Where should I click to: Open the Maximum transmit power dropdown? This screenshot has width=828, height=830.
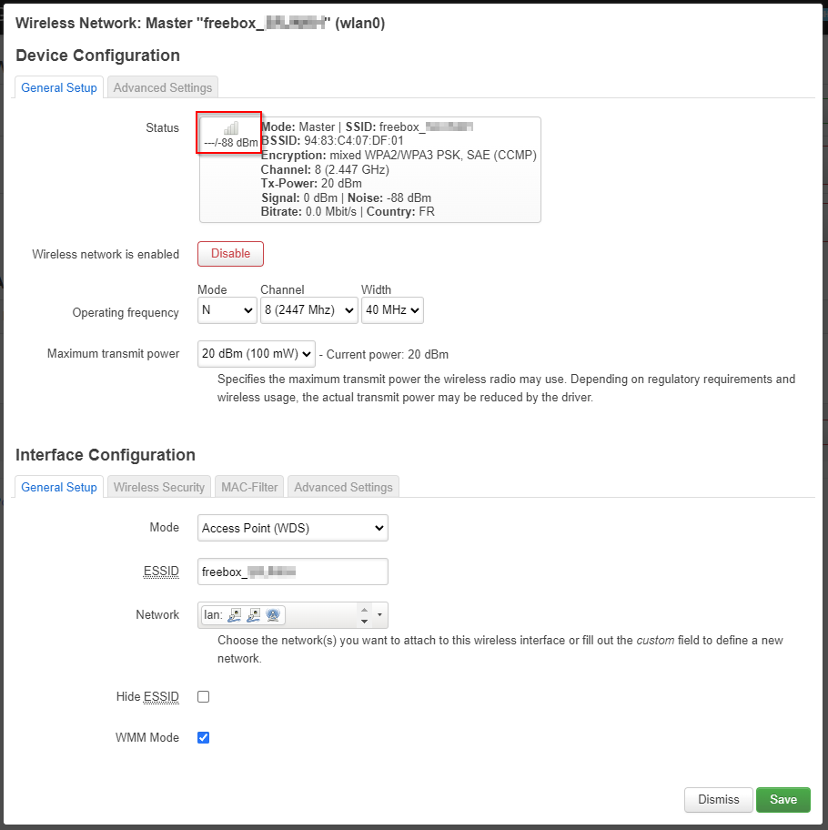point(257,354)
